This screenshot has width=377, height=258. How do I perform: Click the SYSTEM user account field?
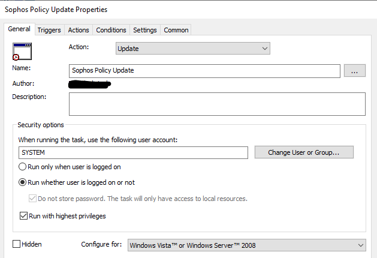click(x=133, y=152)
